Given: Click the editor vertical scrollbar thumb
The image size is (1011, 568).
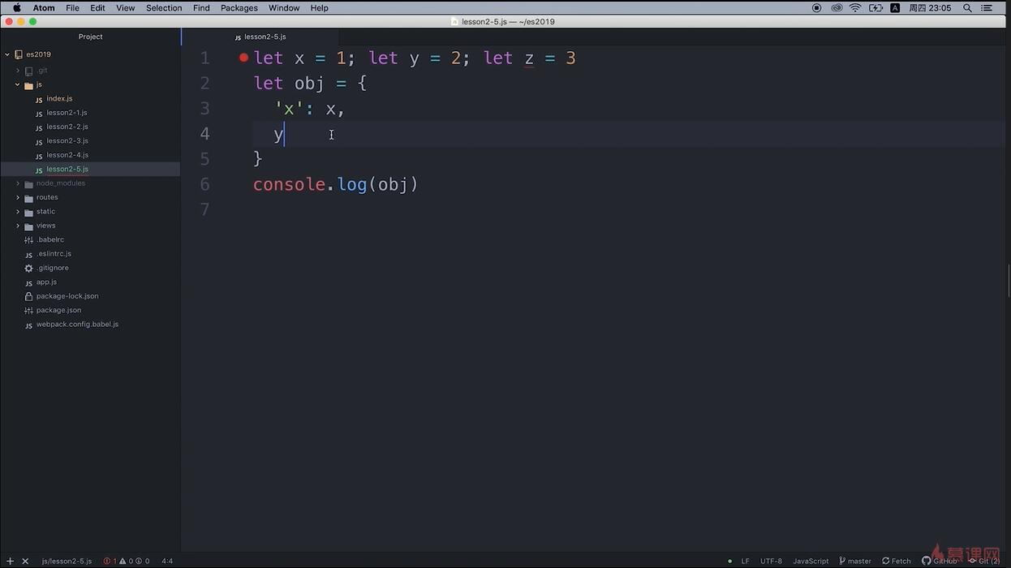Looking at the screenshot, I should point(1009,280).
